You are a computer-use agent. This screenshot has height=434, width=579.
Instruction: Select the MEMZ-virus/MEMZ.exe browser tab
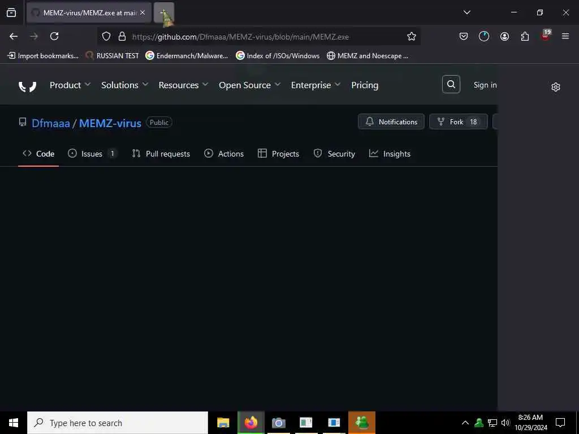[89, 12]
